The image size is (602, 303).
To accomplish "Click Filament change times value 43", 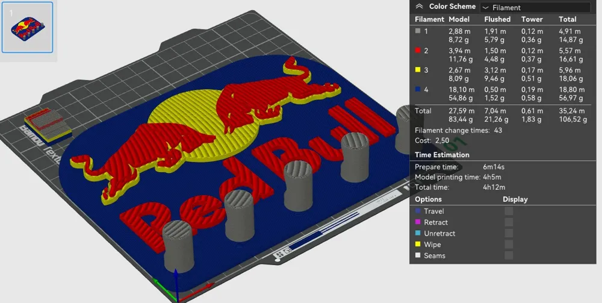I will click(498, 131).
